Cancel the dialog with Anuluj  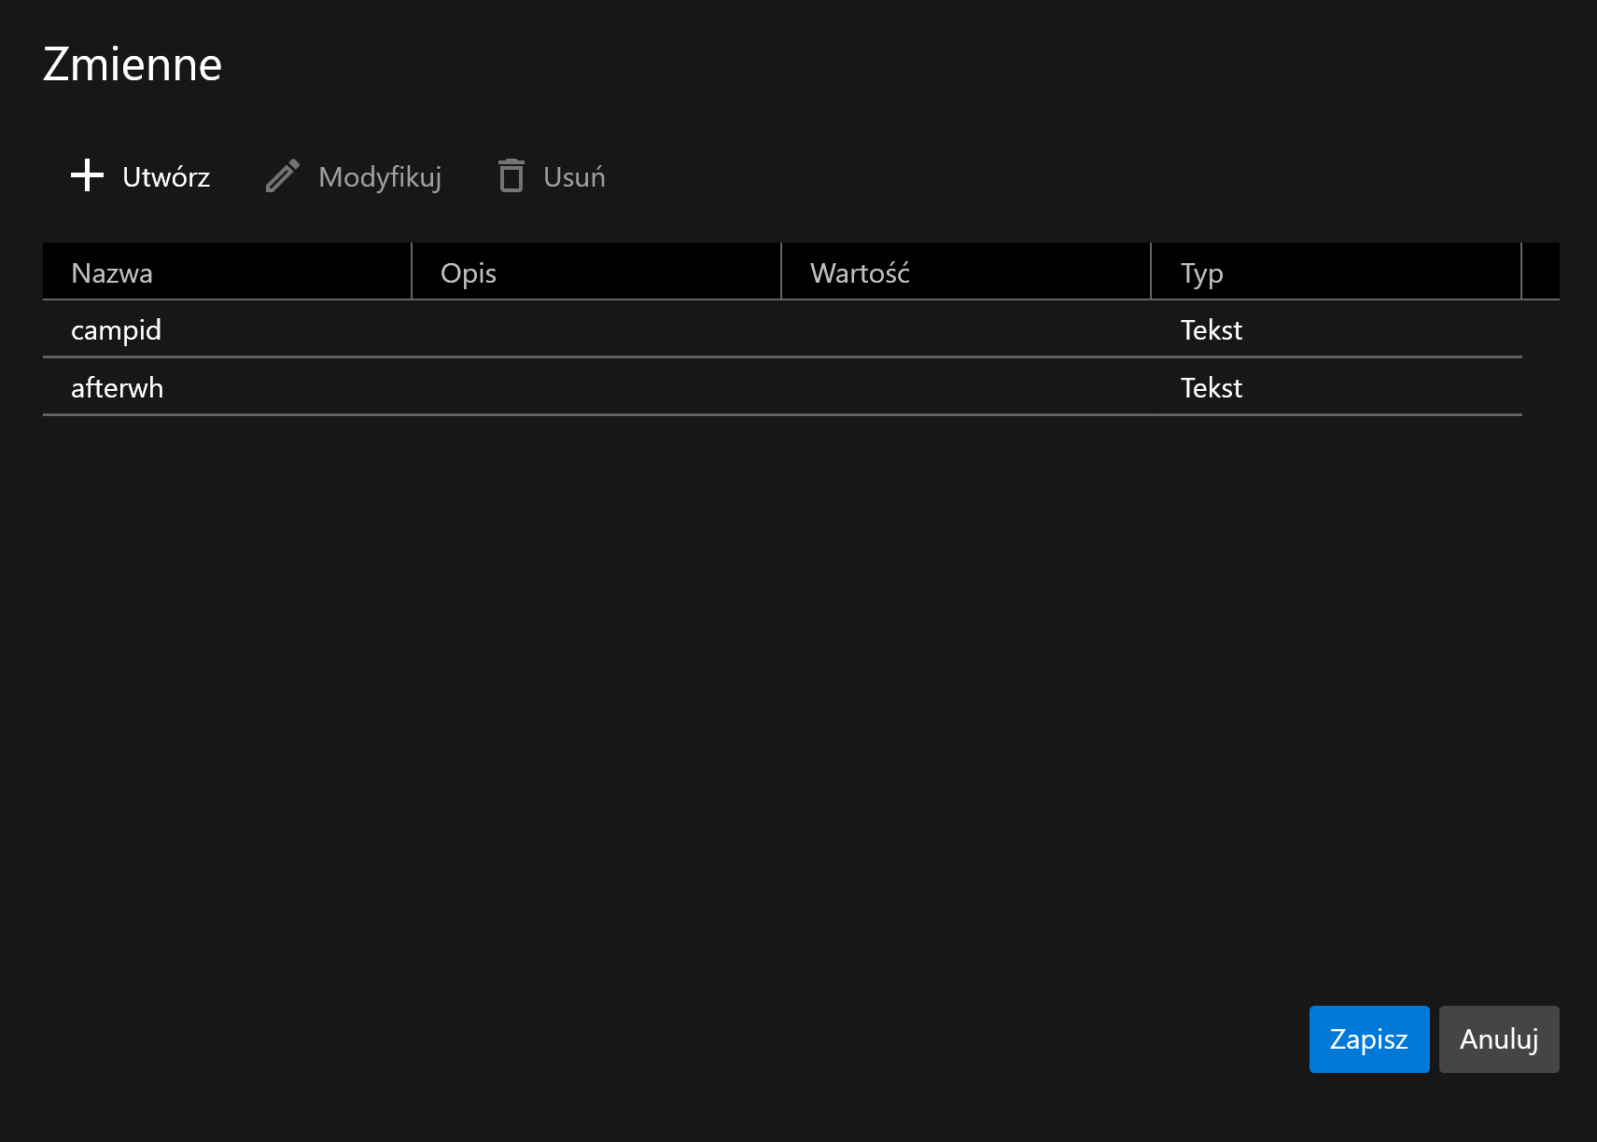tap(1498, 1038)
